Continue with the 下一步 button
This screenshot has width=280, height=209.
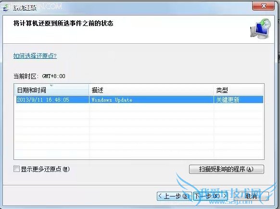click(x=210, y=196)
